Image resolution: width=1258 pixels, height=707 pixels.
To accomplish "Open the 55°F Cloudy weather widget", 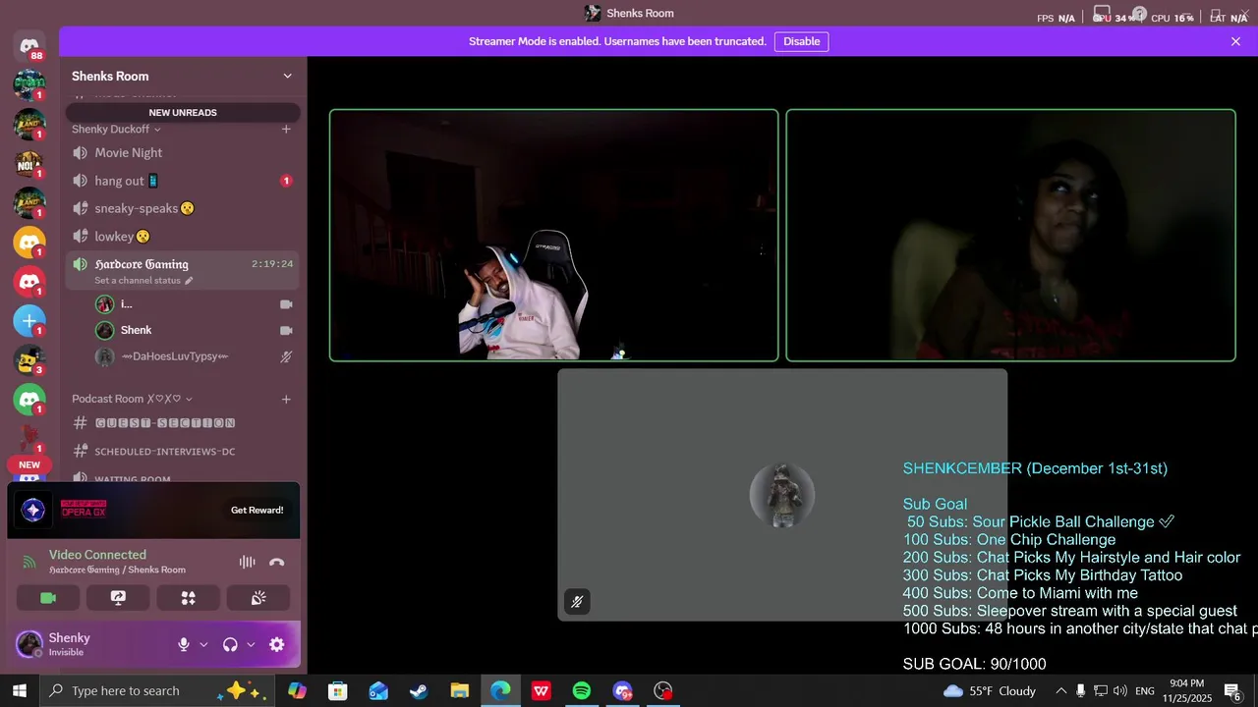I will (x=990, y=691).
